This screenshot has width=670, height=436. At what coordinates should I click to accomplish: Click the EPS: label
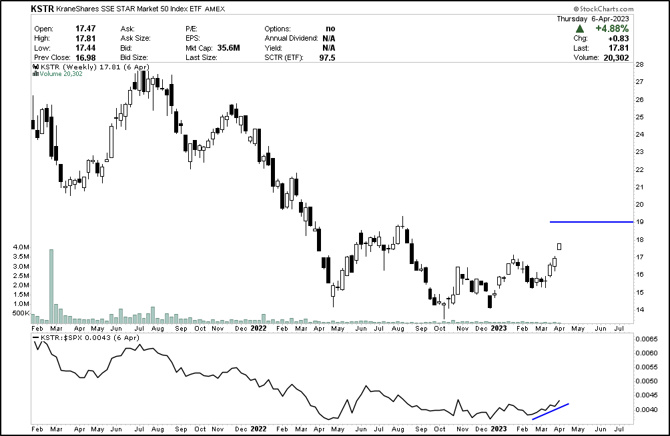(193, 38)
